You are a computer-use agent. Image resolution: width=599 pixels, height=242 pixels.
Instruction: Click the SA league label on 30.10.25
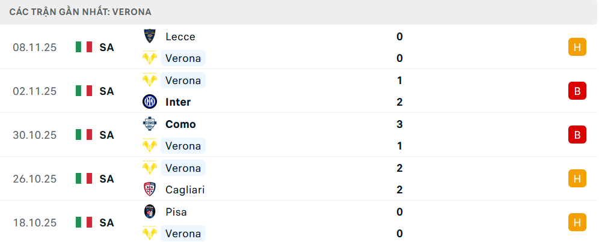(x=106, y=135)
